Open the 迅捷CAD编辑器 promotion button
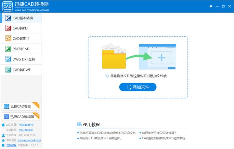Viewport: 234px width, 149px height. pyautogui.click(x=21, y=117)
